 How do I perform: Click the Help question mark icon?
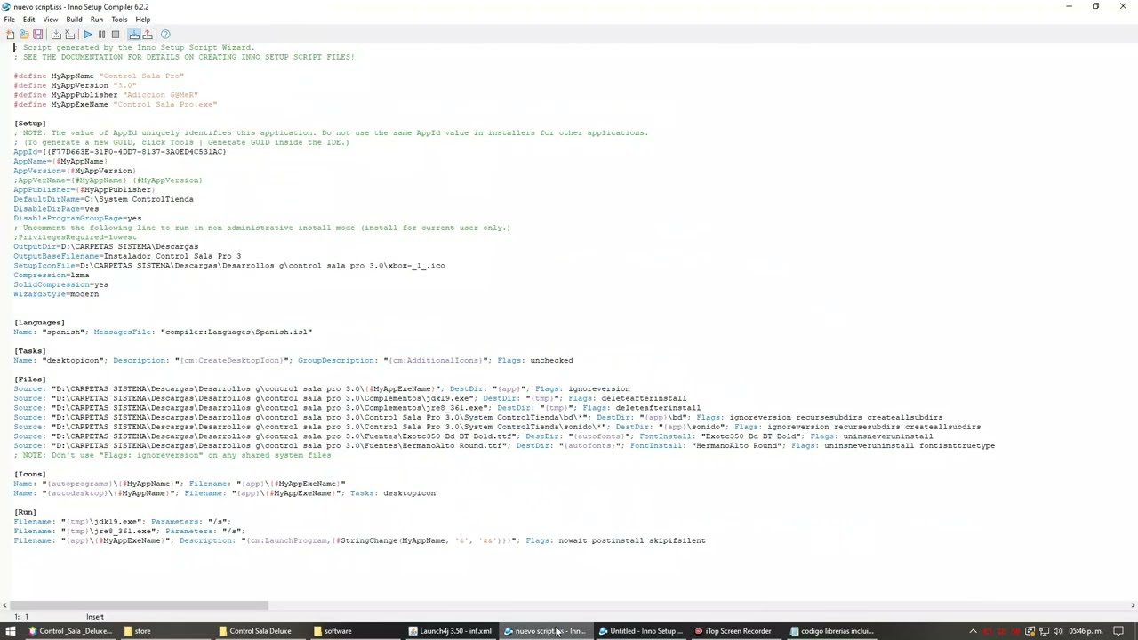(x=165, y=35)
